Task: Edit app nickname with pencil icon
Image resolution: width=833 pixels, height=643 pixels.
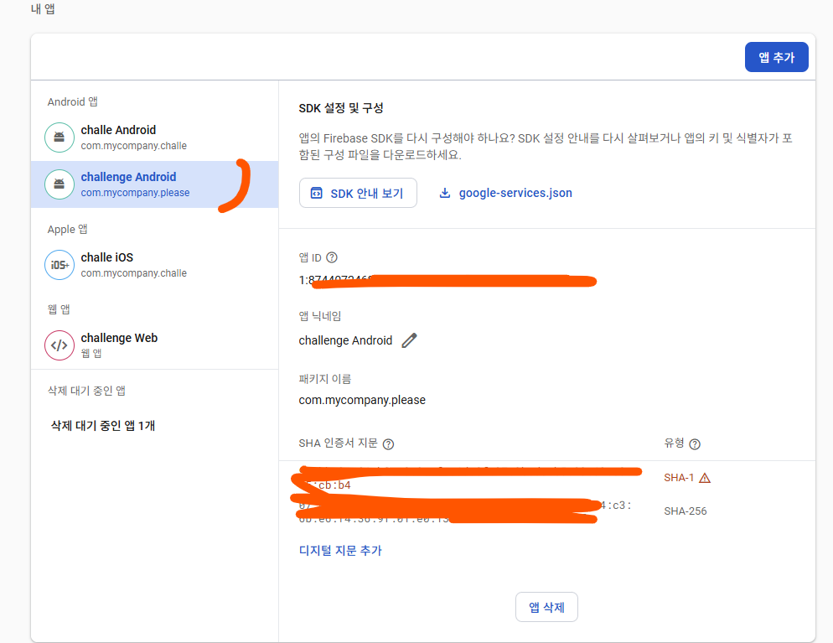Action: point(409,340)
